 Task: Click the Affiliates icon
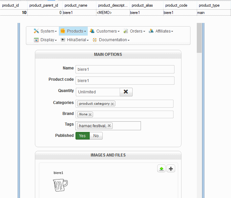(151, 31)
